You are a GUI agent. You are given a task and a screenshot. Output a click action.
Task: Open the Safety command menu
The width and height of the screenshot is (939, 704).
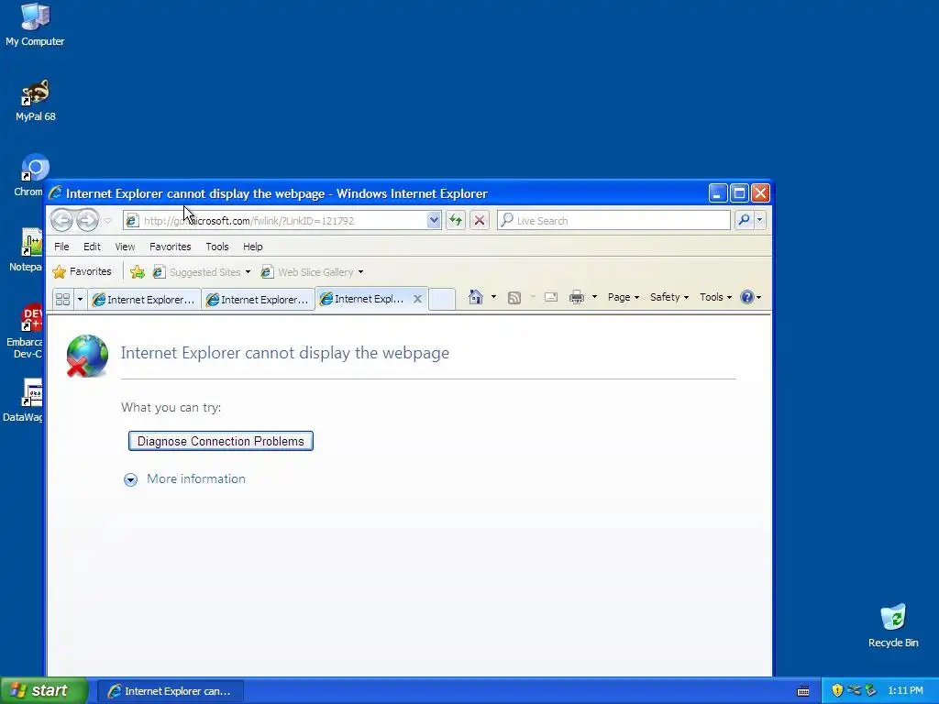tap(668, 298)
